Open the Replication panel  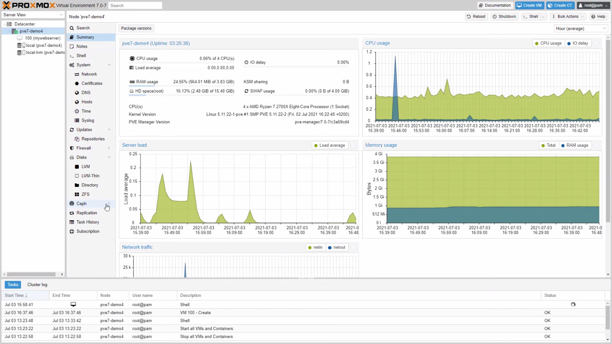click(87, 213)
